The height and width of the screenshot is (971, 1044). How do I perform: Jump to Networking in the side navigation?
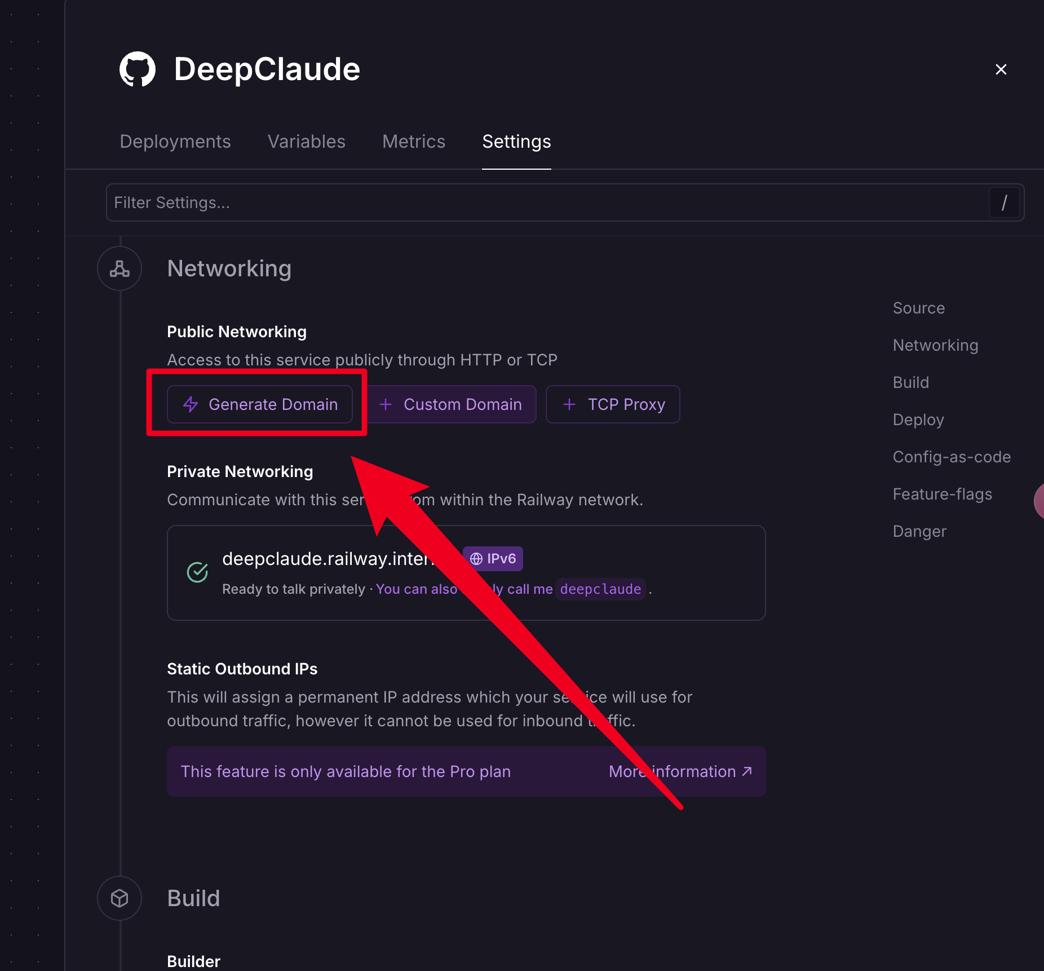pyautogui.click(x=936, y=345)
